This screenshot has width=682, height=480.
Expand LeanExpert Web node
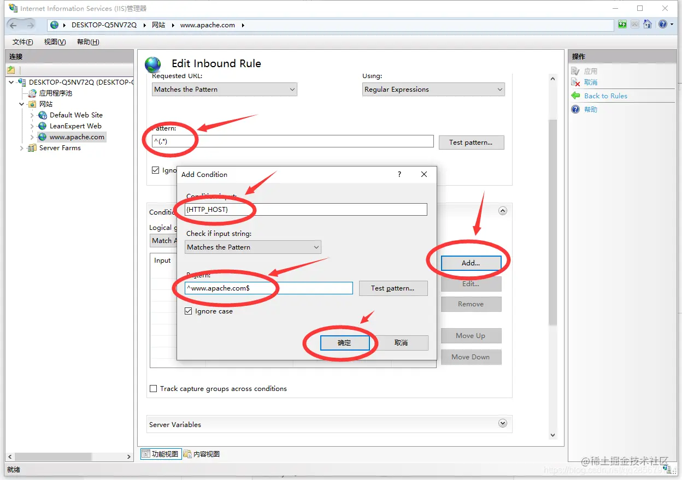tap(32, 126)
